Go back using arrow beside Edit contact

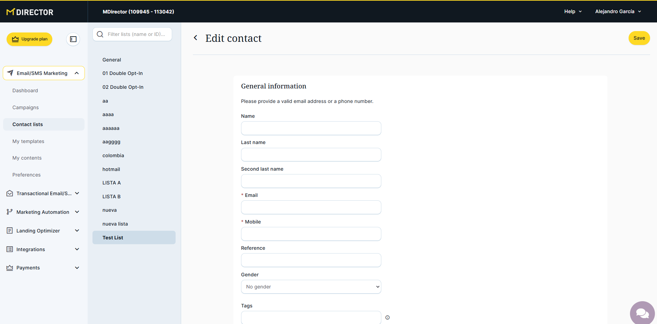(196, 38)
